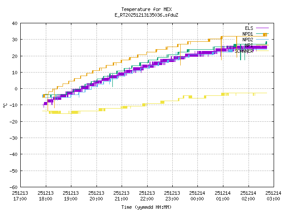Click the 251213 17:00 time tick label
The height and width of the screenshot is (211, 282).
point(20,196)
